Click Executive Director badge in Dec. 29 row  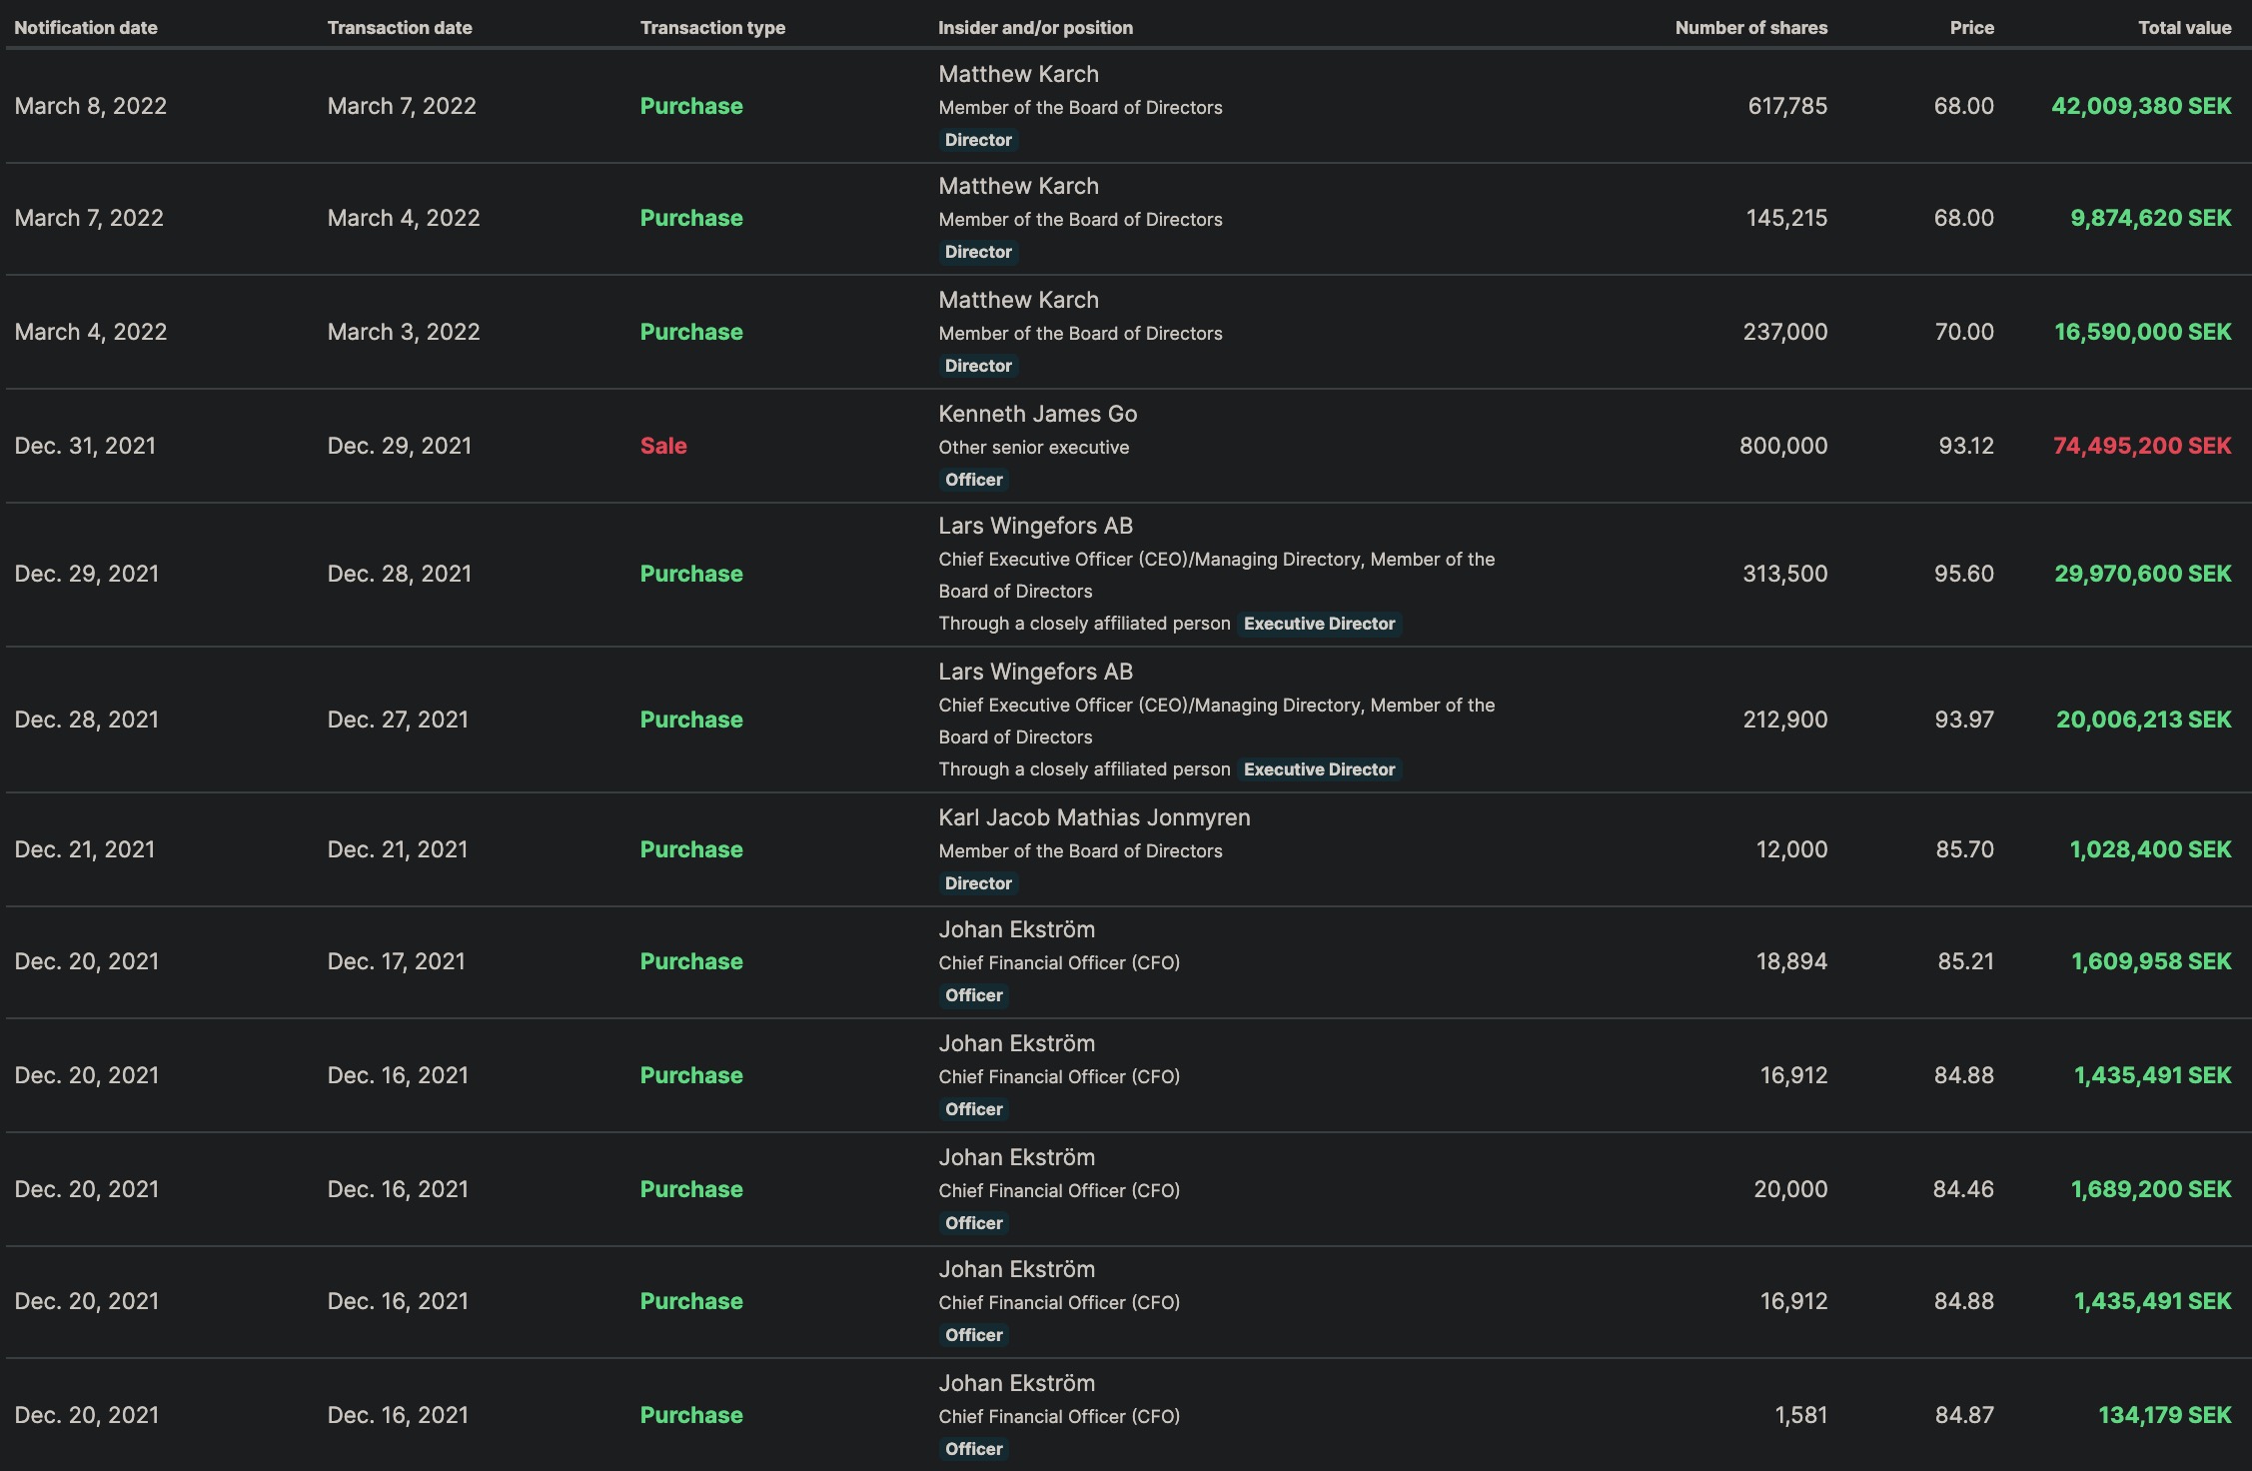coord(1319,624)
